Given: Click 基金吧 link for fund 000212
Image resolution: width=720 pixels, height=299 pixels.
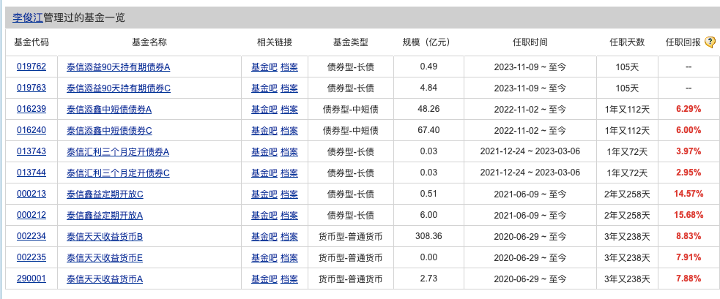Looking at the screenshot, I should point(264,216).
